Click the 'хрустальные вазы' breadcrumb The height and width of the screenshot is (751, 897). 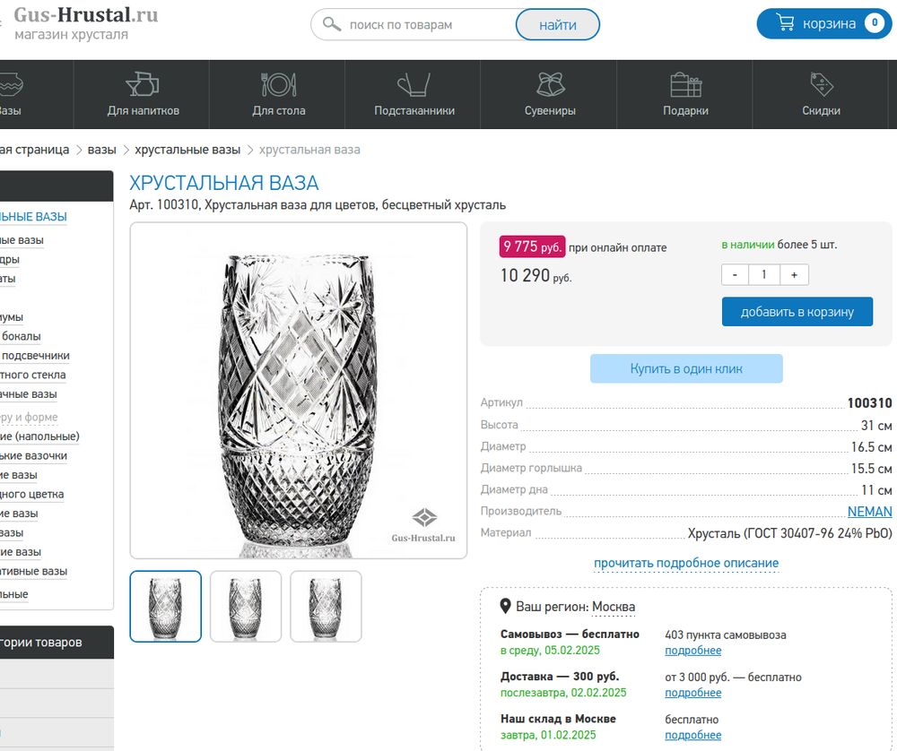tap(187, 150)
